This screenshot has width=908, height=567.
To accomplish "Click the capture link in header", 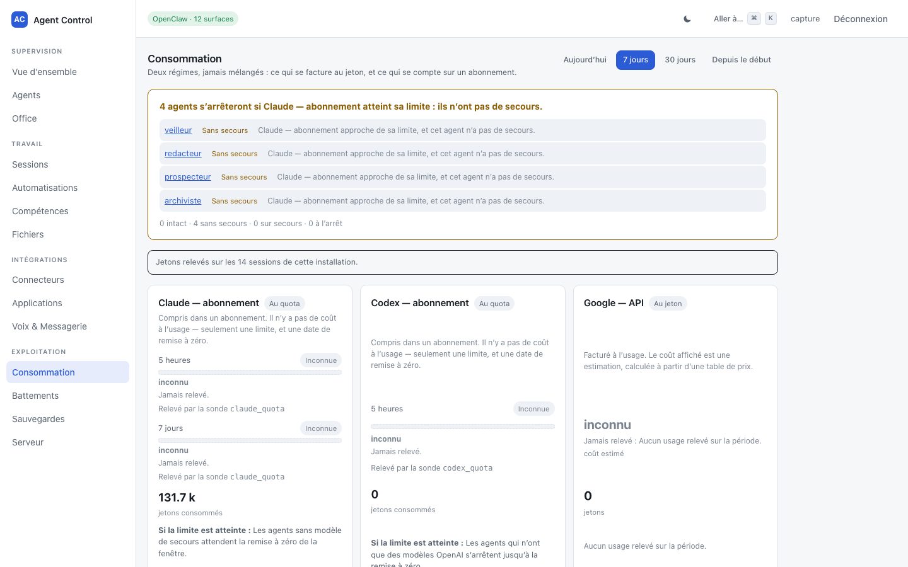I will [805, 19].
